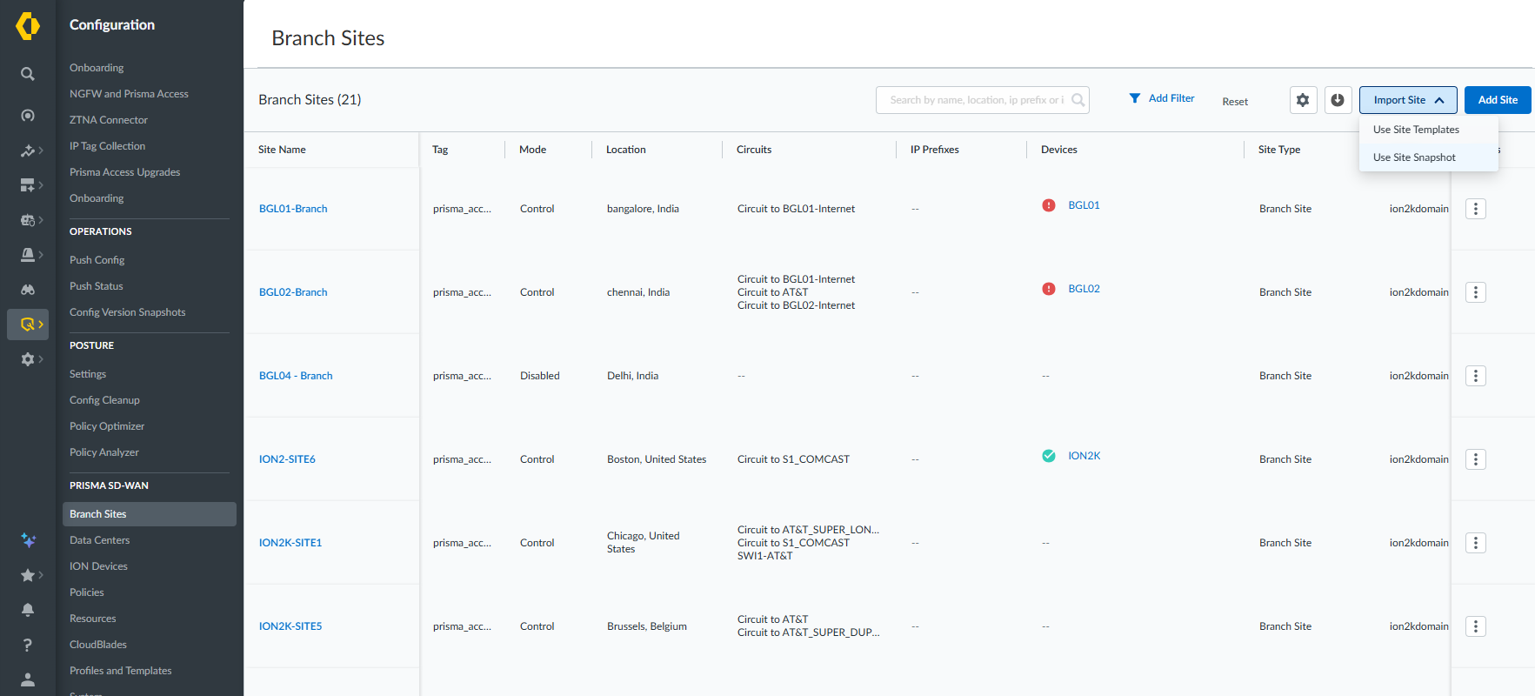1535x696 pixels.
Task: Open three-dot menu for BGL01-Branch row
Action: [1475, 209]
